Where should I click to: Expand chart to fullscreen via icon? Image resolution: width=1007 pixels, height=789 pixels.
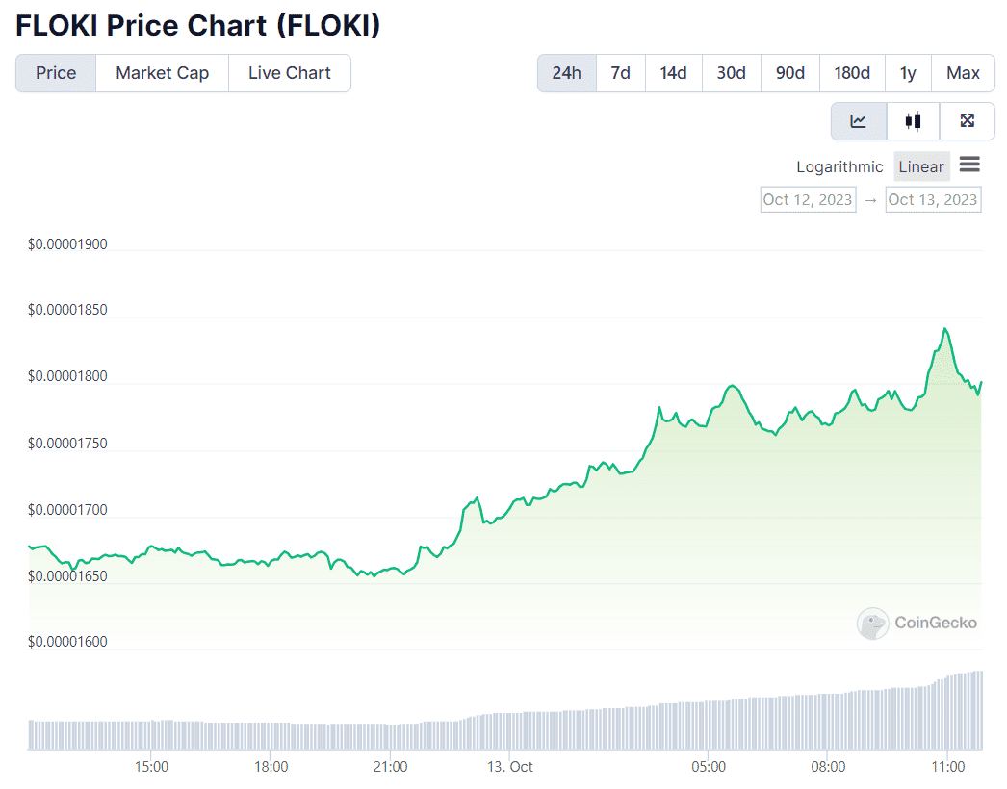coord(968,121)
